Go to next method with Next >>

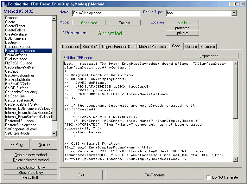click(x=44, y=145)
